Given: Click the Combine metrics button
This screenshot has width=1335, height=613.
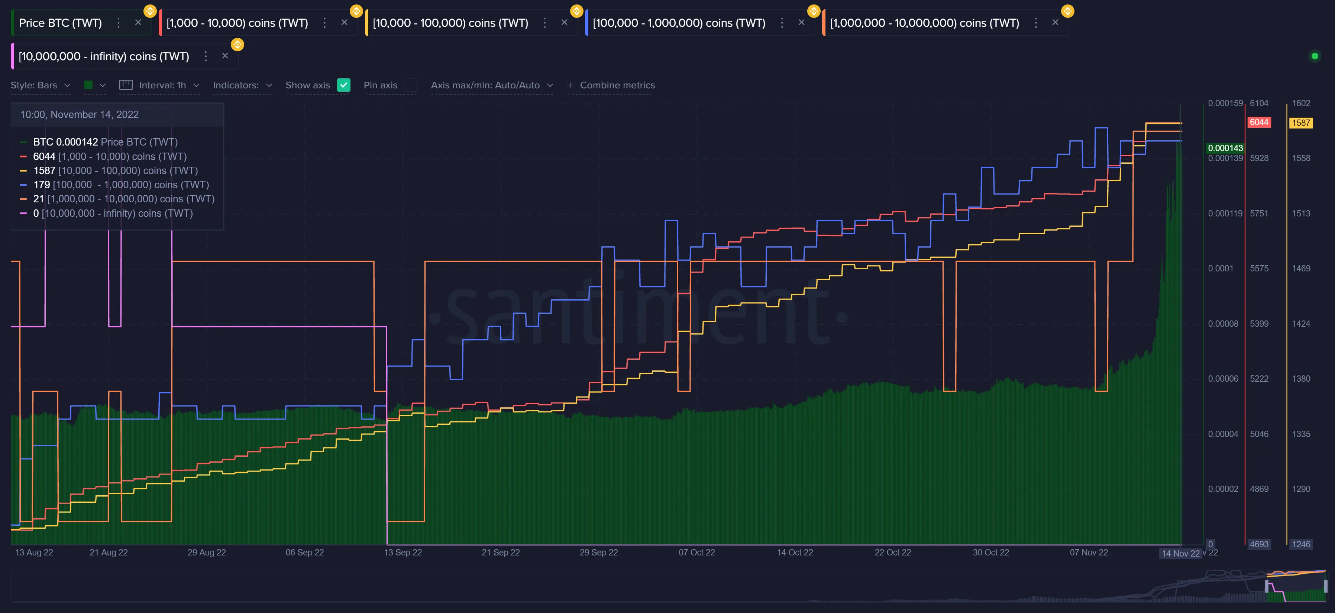Looking at the screenshot, I should click(617, 85).
